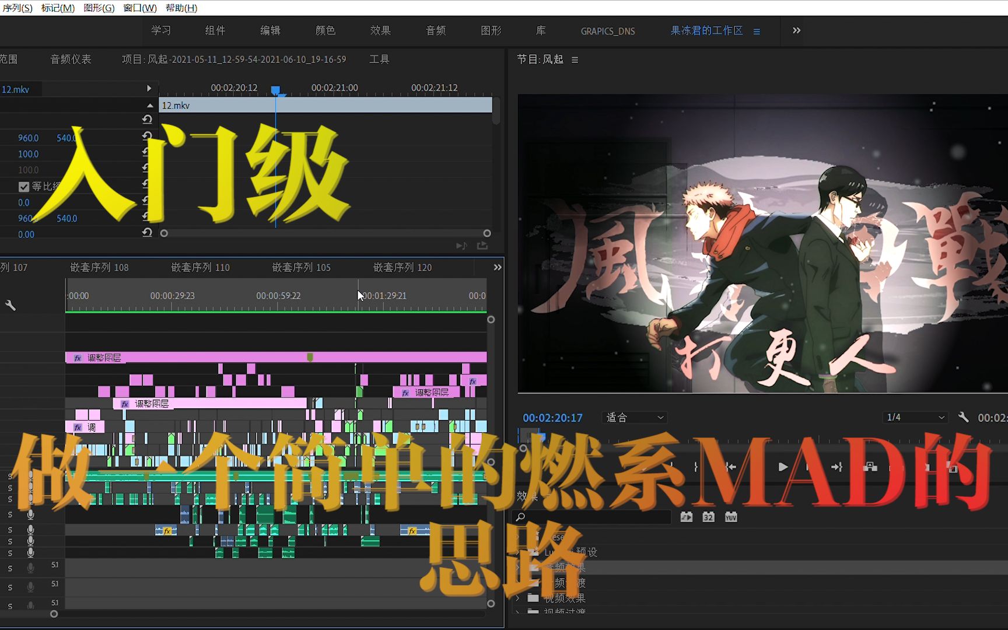1008x630 pixels.
Task: Click the 12.mkv source clip name
Action: click(x=15, y=89)
